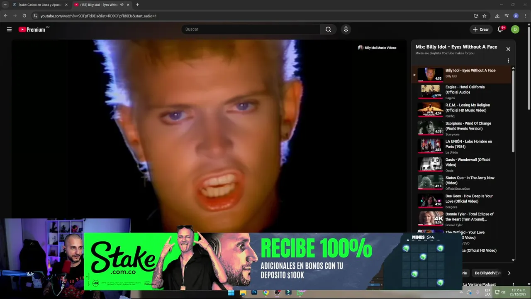Close the Billy Idol YouTube tab
The height and width of the screenshot is (299, 531).
[x=128, y=5]
